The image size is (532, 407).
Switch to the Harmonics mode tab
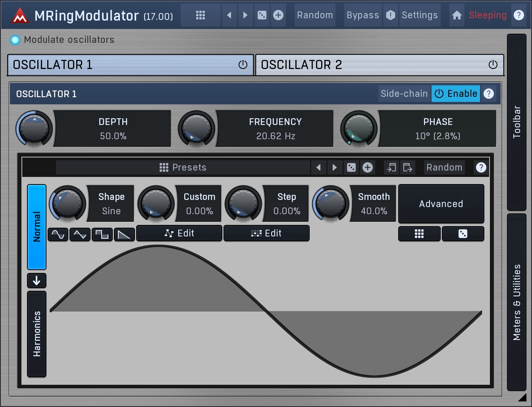37,334
